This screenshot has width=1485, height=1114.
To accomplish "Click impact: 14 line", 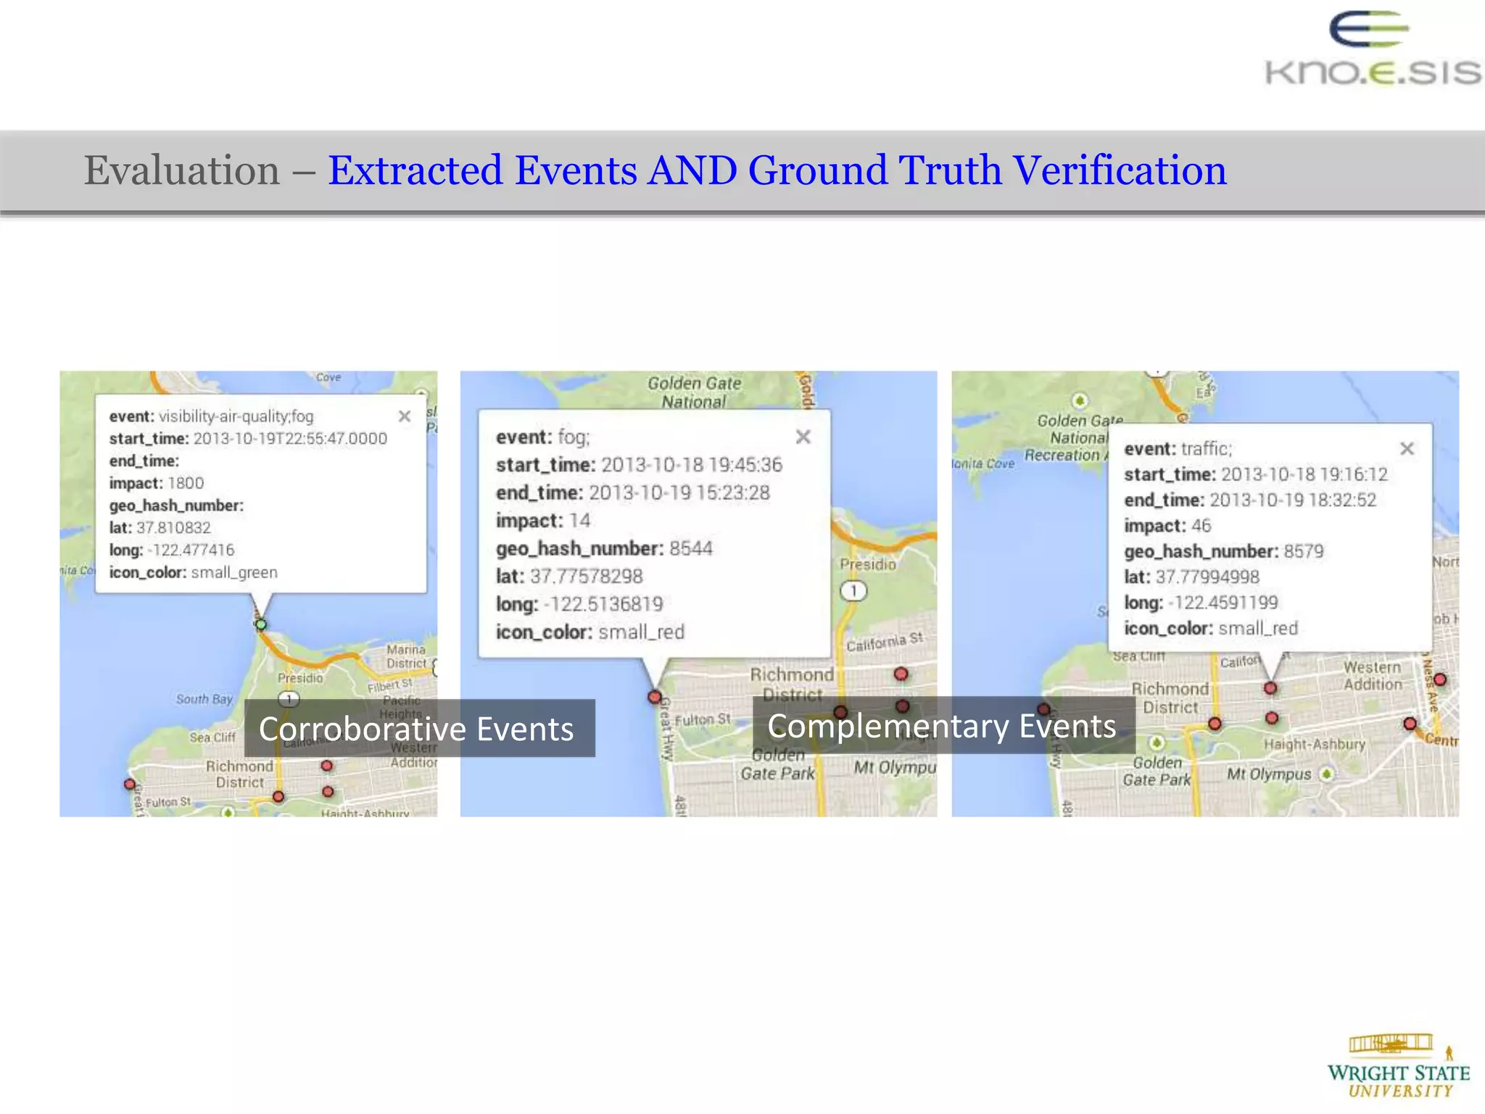I will [x=543, y=521].
